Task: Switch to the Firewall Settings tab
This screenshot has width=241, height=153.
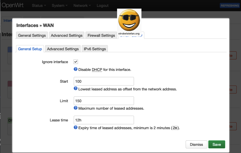Action: (x=101, y=35)
